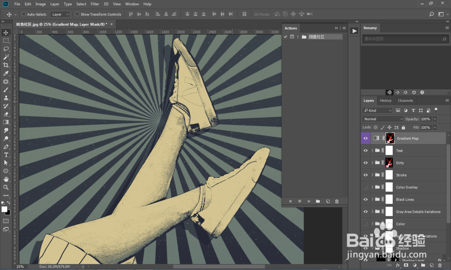Select the Horizontal Type tool

tap(6, 155)
